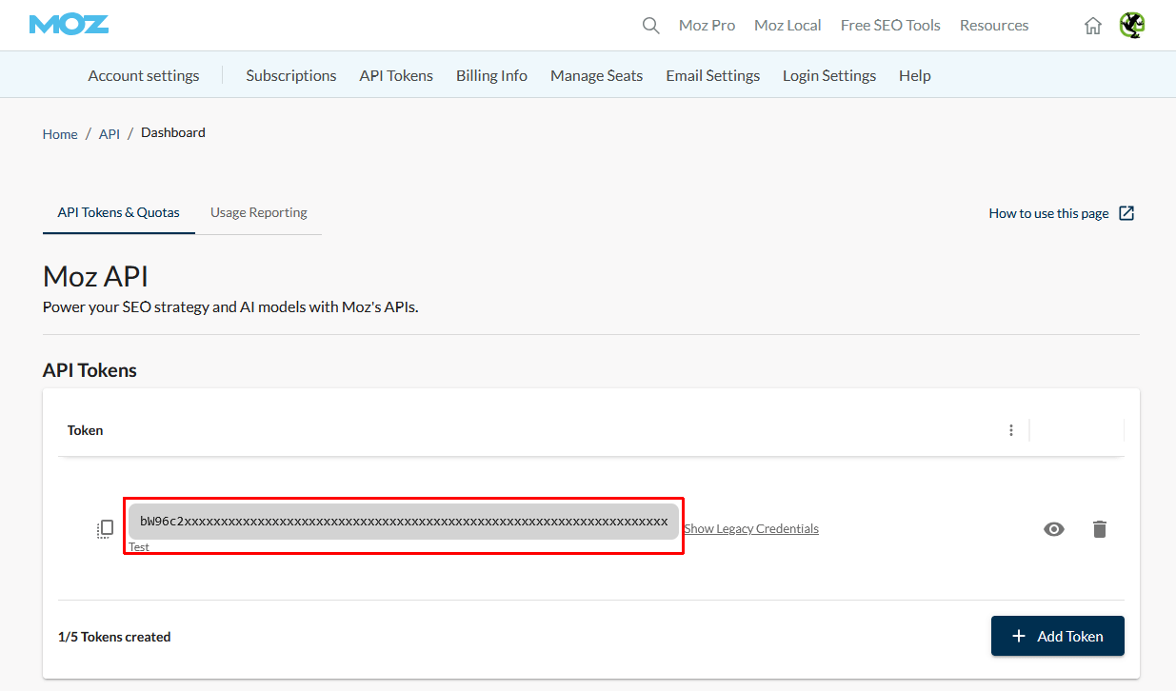The width and height of the screenshot is (1176, 691).
Task: Click the kebab menu in the Token column header
Action: [x=1011, y=430]
